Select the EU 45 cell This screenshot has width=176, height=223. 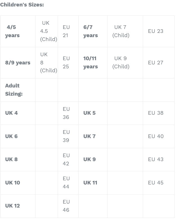tap(159, 183)
